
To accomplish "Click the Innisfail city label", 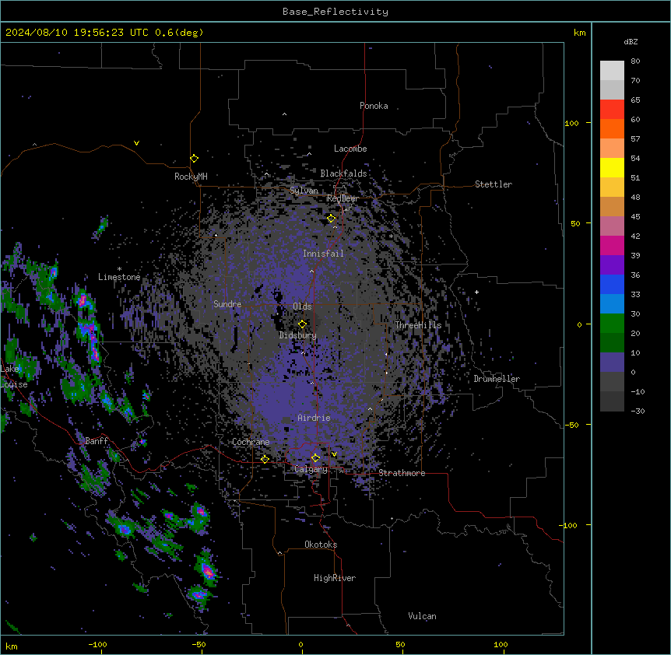I will (x=323, y=254).
